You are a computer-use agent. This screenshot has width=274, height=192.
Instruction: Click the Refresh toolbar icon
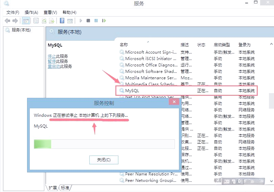click(x=44, y=21)
